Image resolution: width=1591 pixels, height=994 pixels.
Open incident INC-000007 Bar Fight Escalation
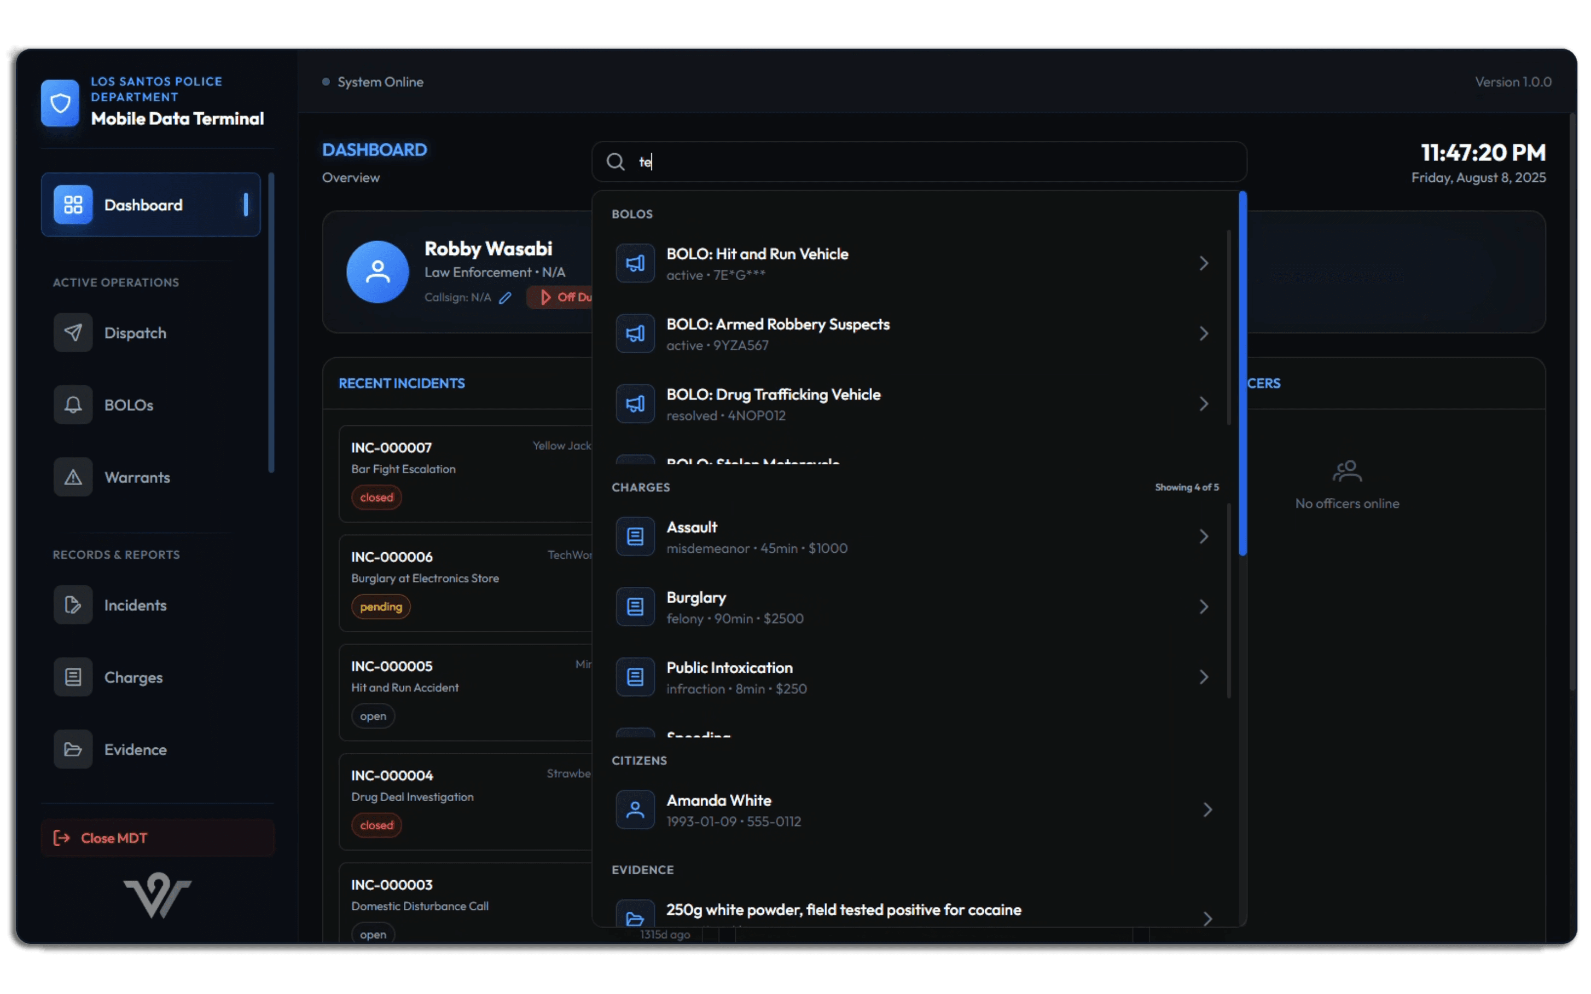coord(465,474)
